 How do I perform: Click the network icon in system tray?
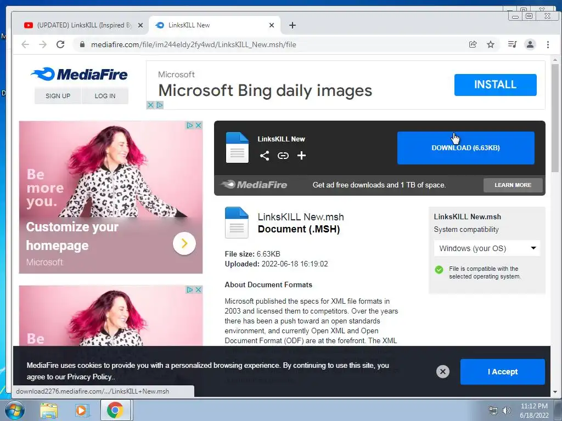click(x=493, y=411)
